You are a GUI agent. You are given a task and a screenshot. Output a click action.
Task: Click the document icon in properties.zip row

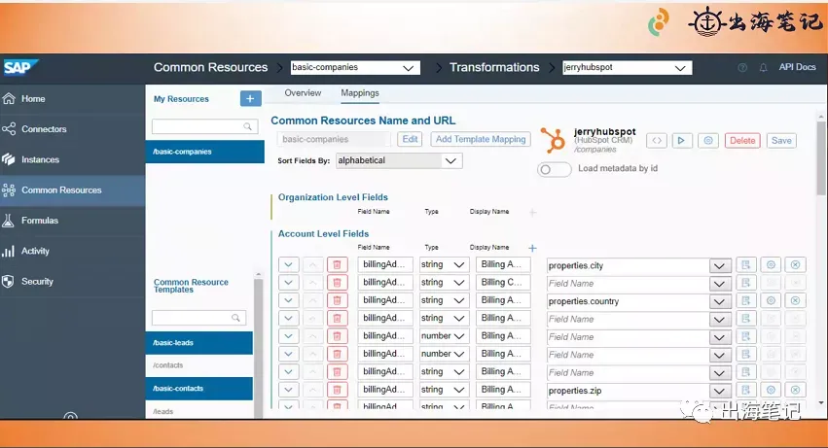click(745, 390)
